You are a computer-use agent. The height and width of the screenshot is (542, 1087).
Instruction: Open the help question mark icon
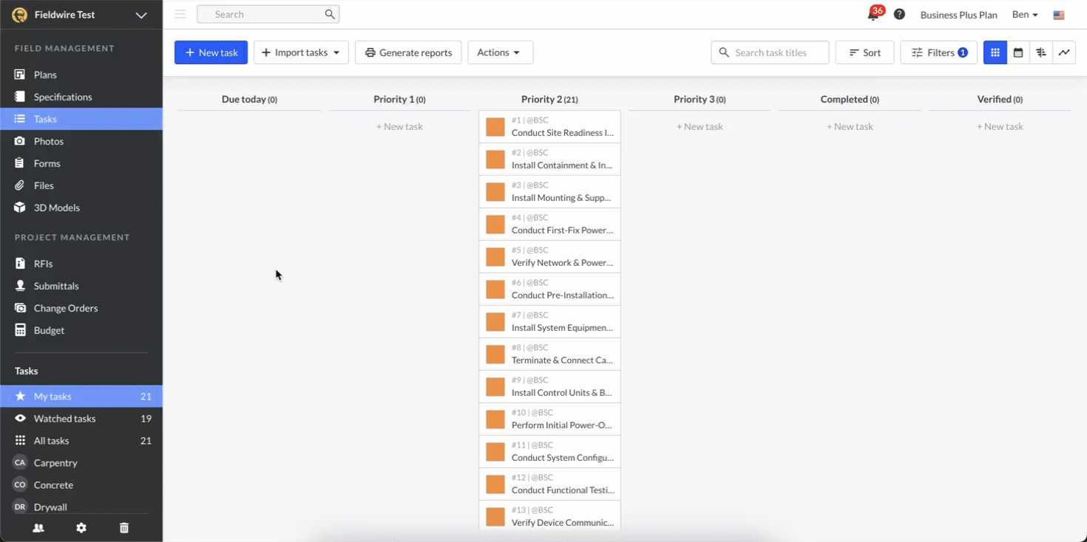[x=899, y=15]
